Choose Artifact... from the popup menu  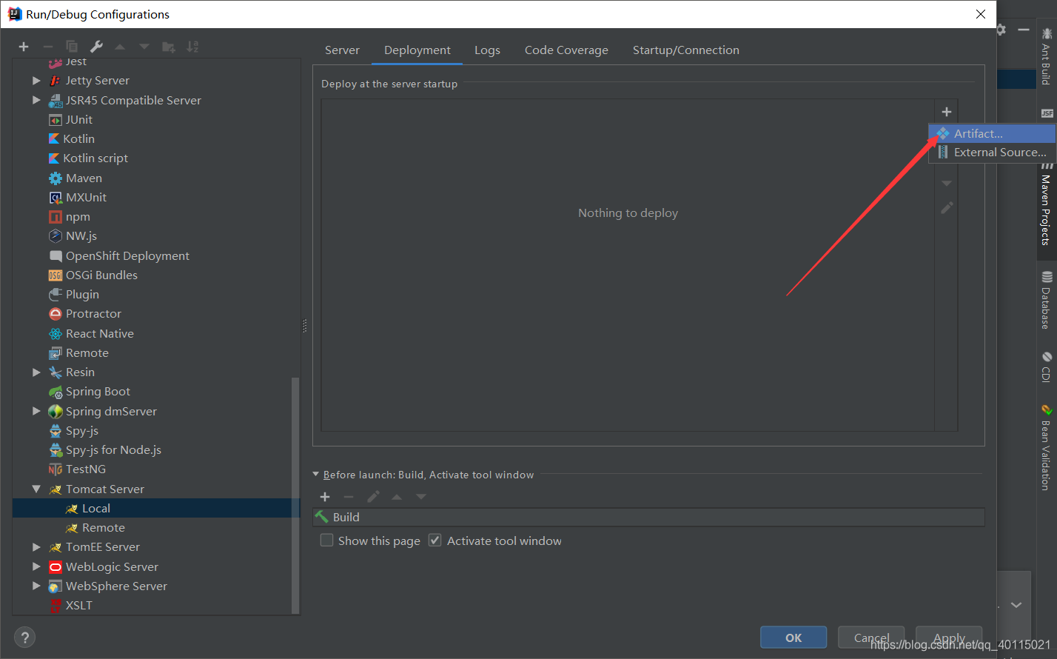point(992,133)
